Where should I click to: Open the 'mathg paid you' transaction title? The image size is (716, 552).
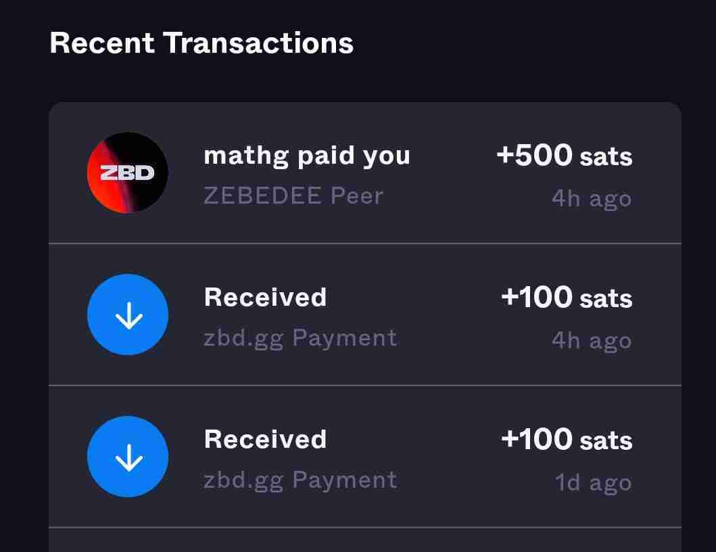coord(307,156)
